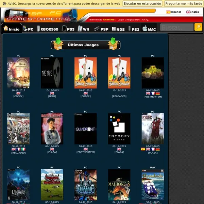Open the Inicio home tab
Screen dimensions: 204x204
pos(12,29)
